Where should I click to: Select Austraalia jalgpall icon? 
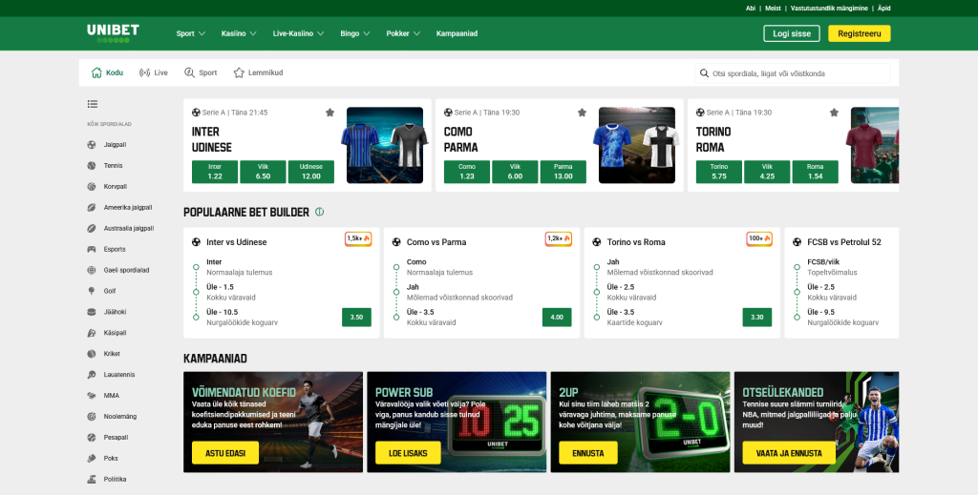point(92,229)
